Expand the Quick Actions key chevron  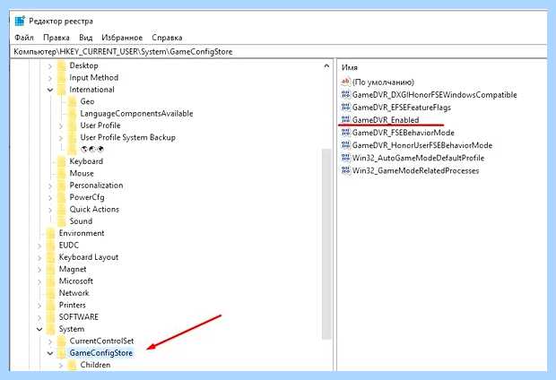pyautogui.click(x=50, y=210)
